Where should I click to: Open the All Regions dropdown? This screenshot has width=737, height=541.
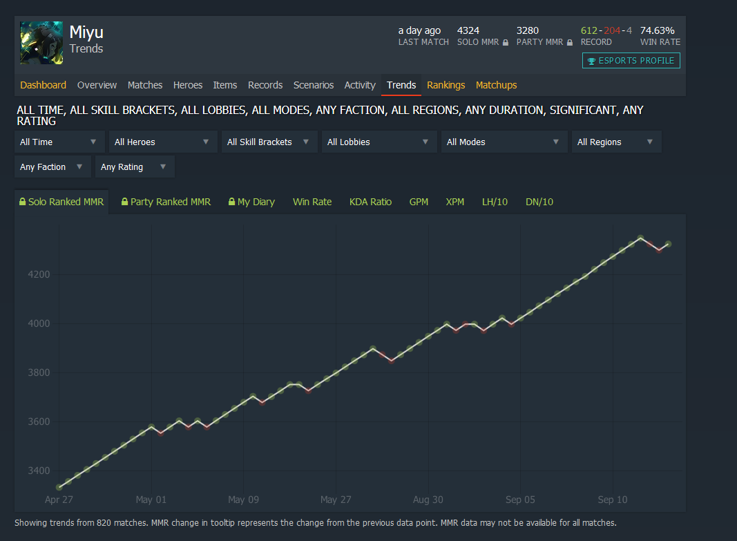(616, 142)
